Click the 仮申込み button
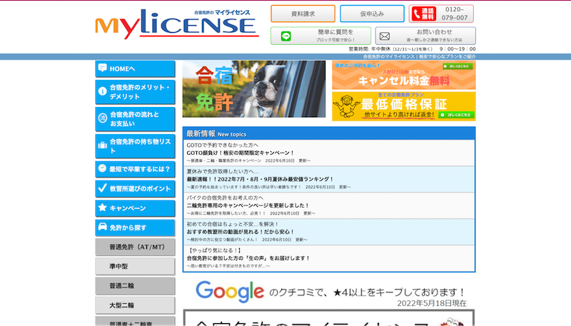 click(x=372, y=14)
